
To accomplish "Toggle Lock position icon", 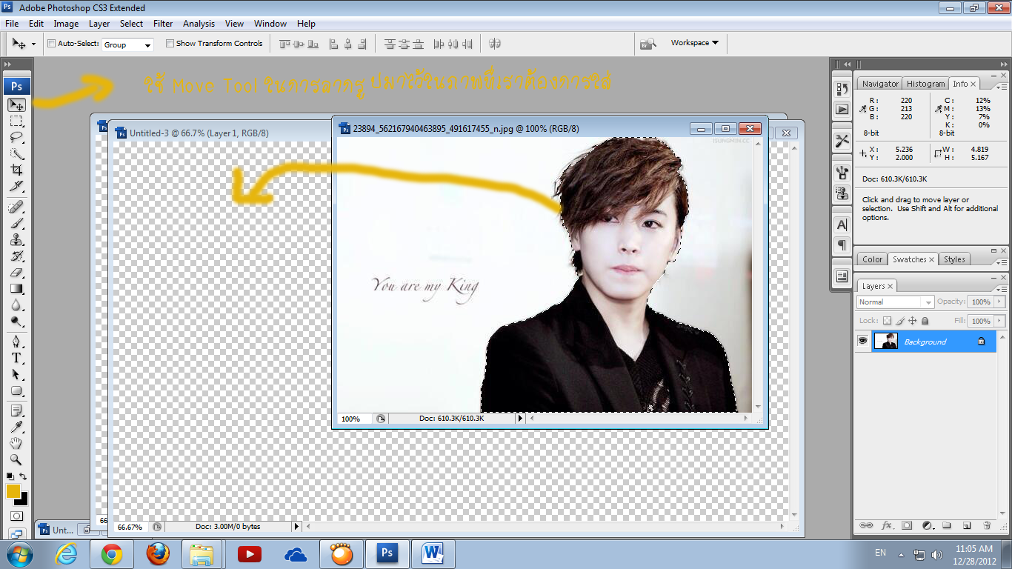I will (912, 321).
